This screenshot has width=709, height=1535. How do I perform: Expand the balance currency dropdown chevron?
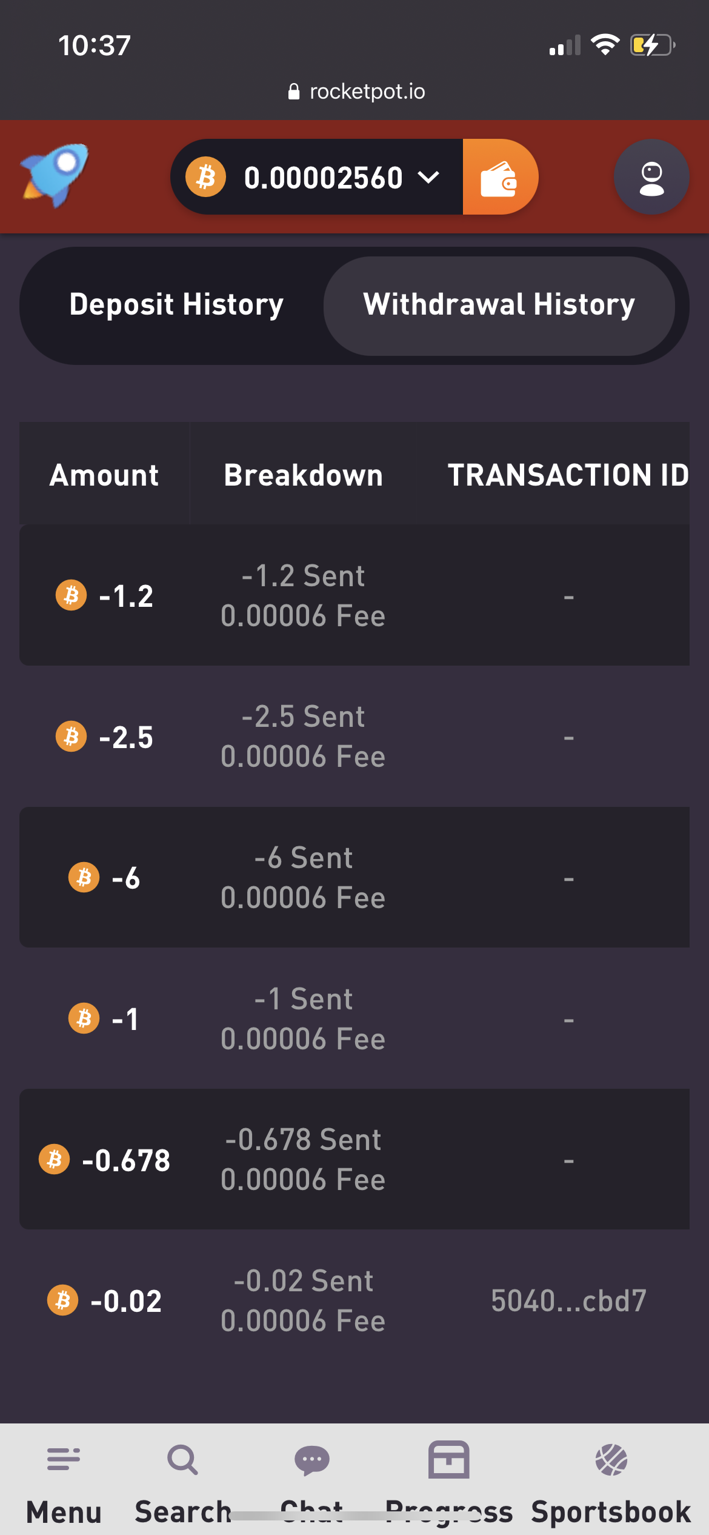(428, 177)
